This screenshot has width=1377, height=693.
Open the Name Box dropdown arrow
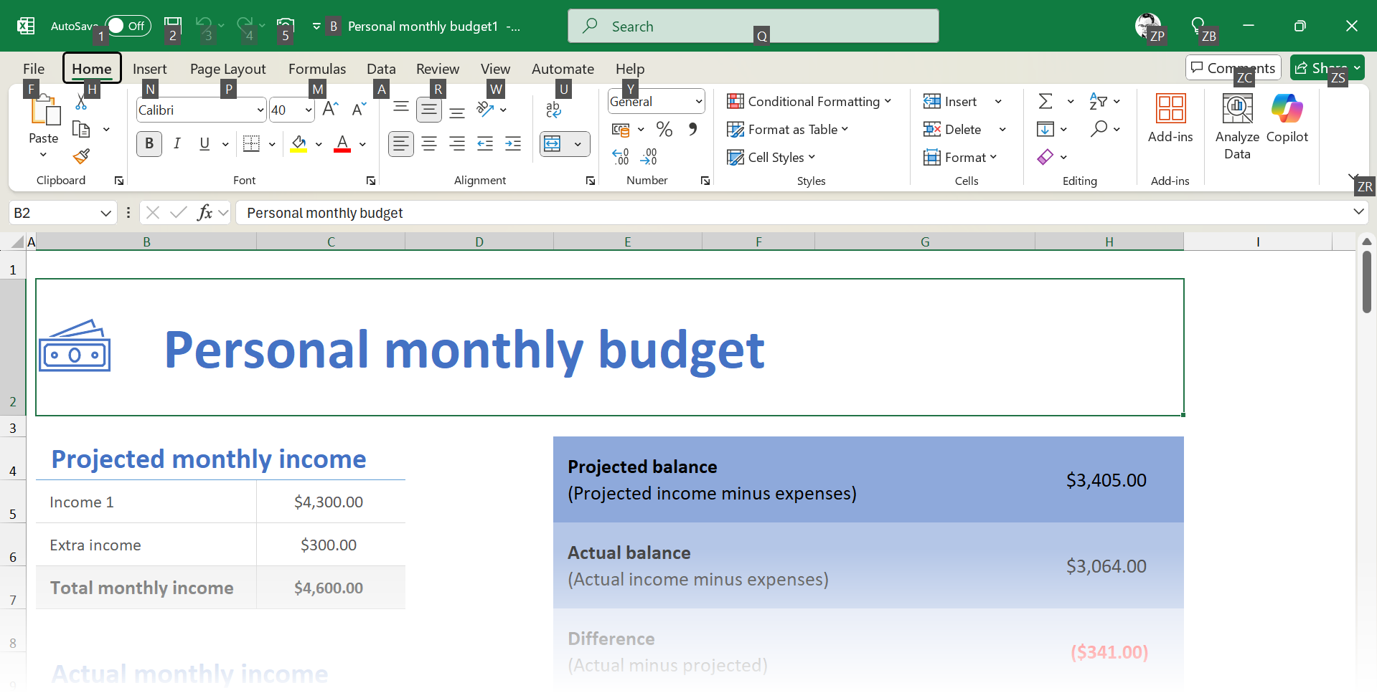(105, 213)
